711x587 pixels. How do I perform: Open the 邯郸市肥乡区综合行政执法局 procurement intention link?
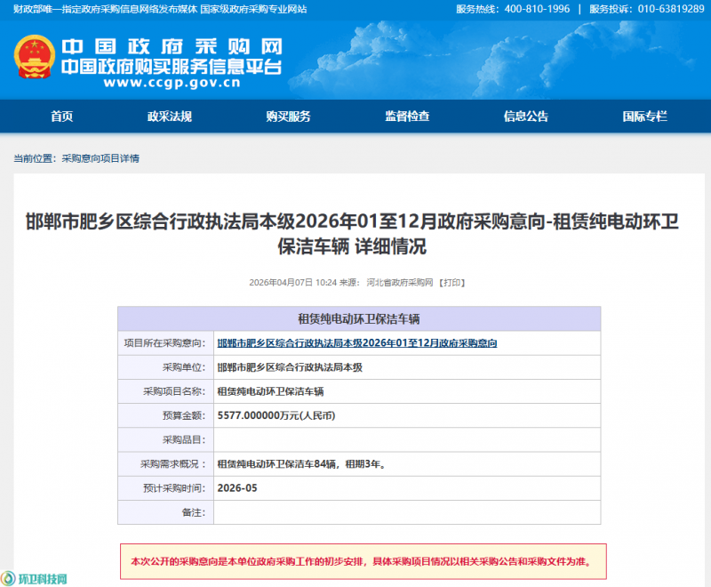pos(356,343)
